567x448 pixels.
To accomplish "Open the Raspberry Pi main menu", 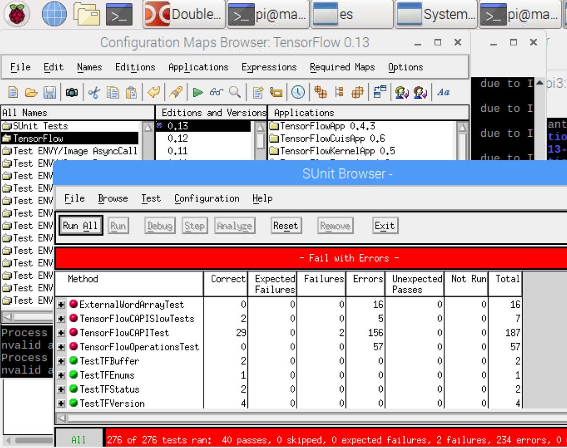I will tap(17, 15).
